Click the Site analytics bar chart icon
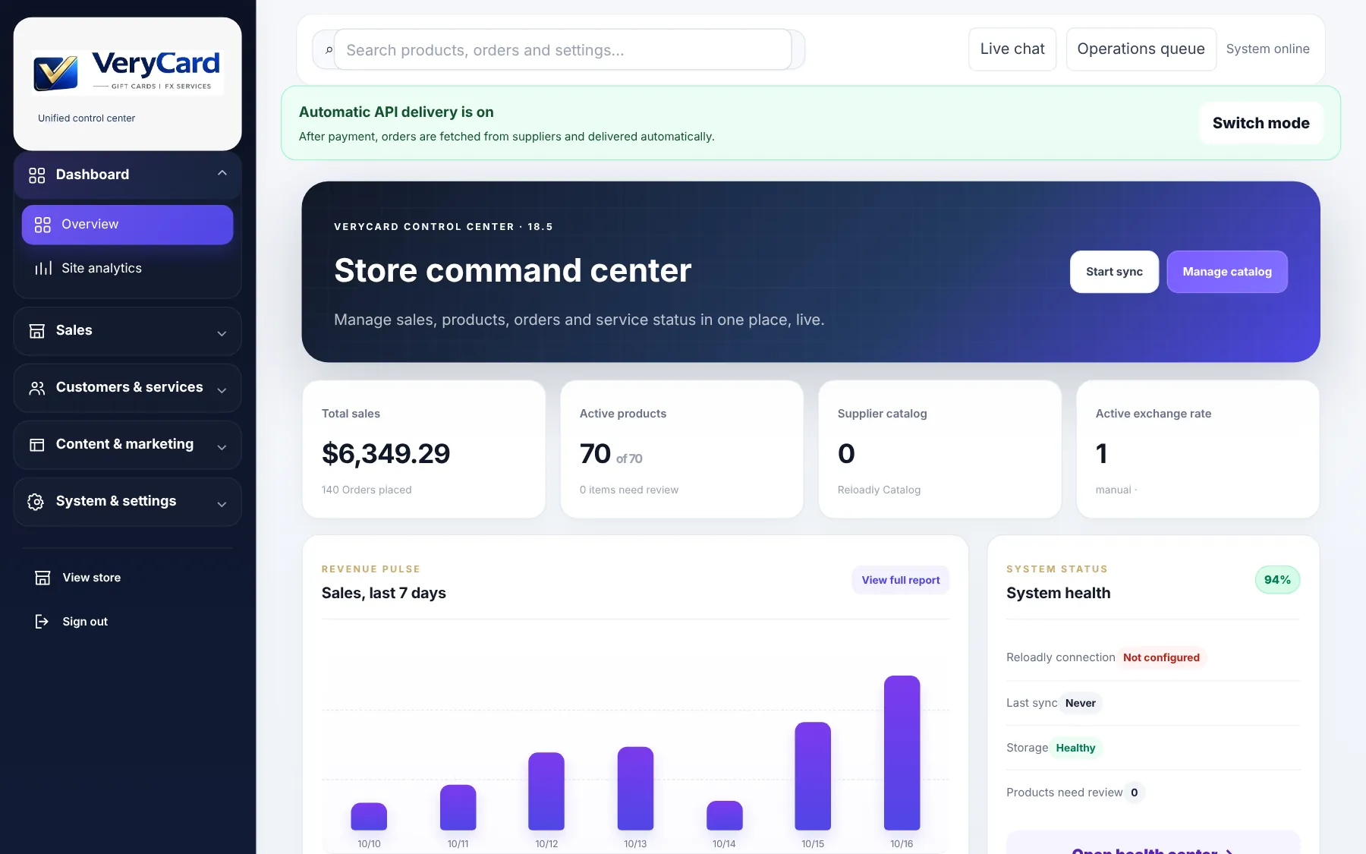Screen dimensions: 1366x854 click(x=43, y=268)
